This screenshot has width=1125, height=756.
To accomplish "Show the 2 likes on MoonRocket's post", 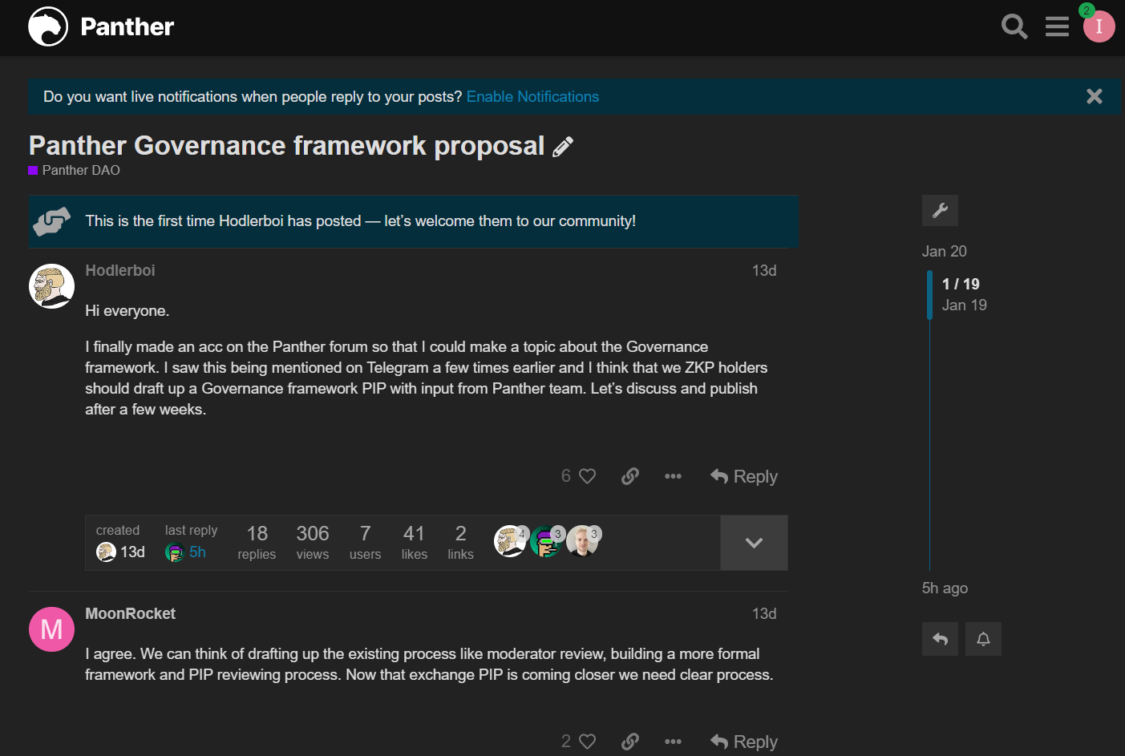I will [565, 742].
